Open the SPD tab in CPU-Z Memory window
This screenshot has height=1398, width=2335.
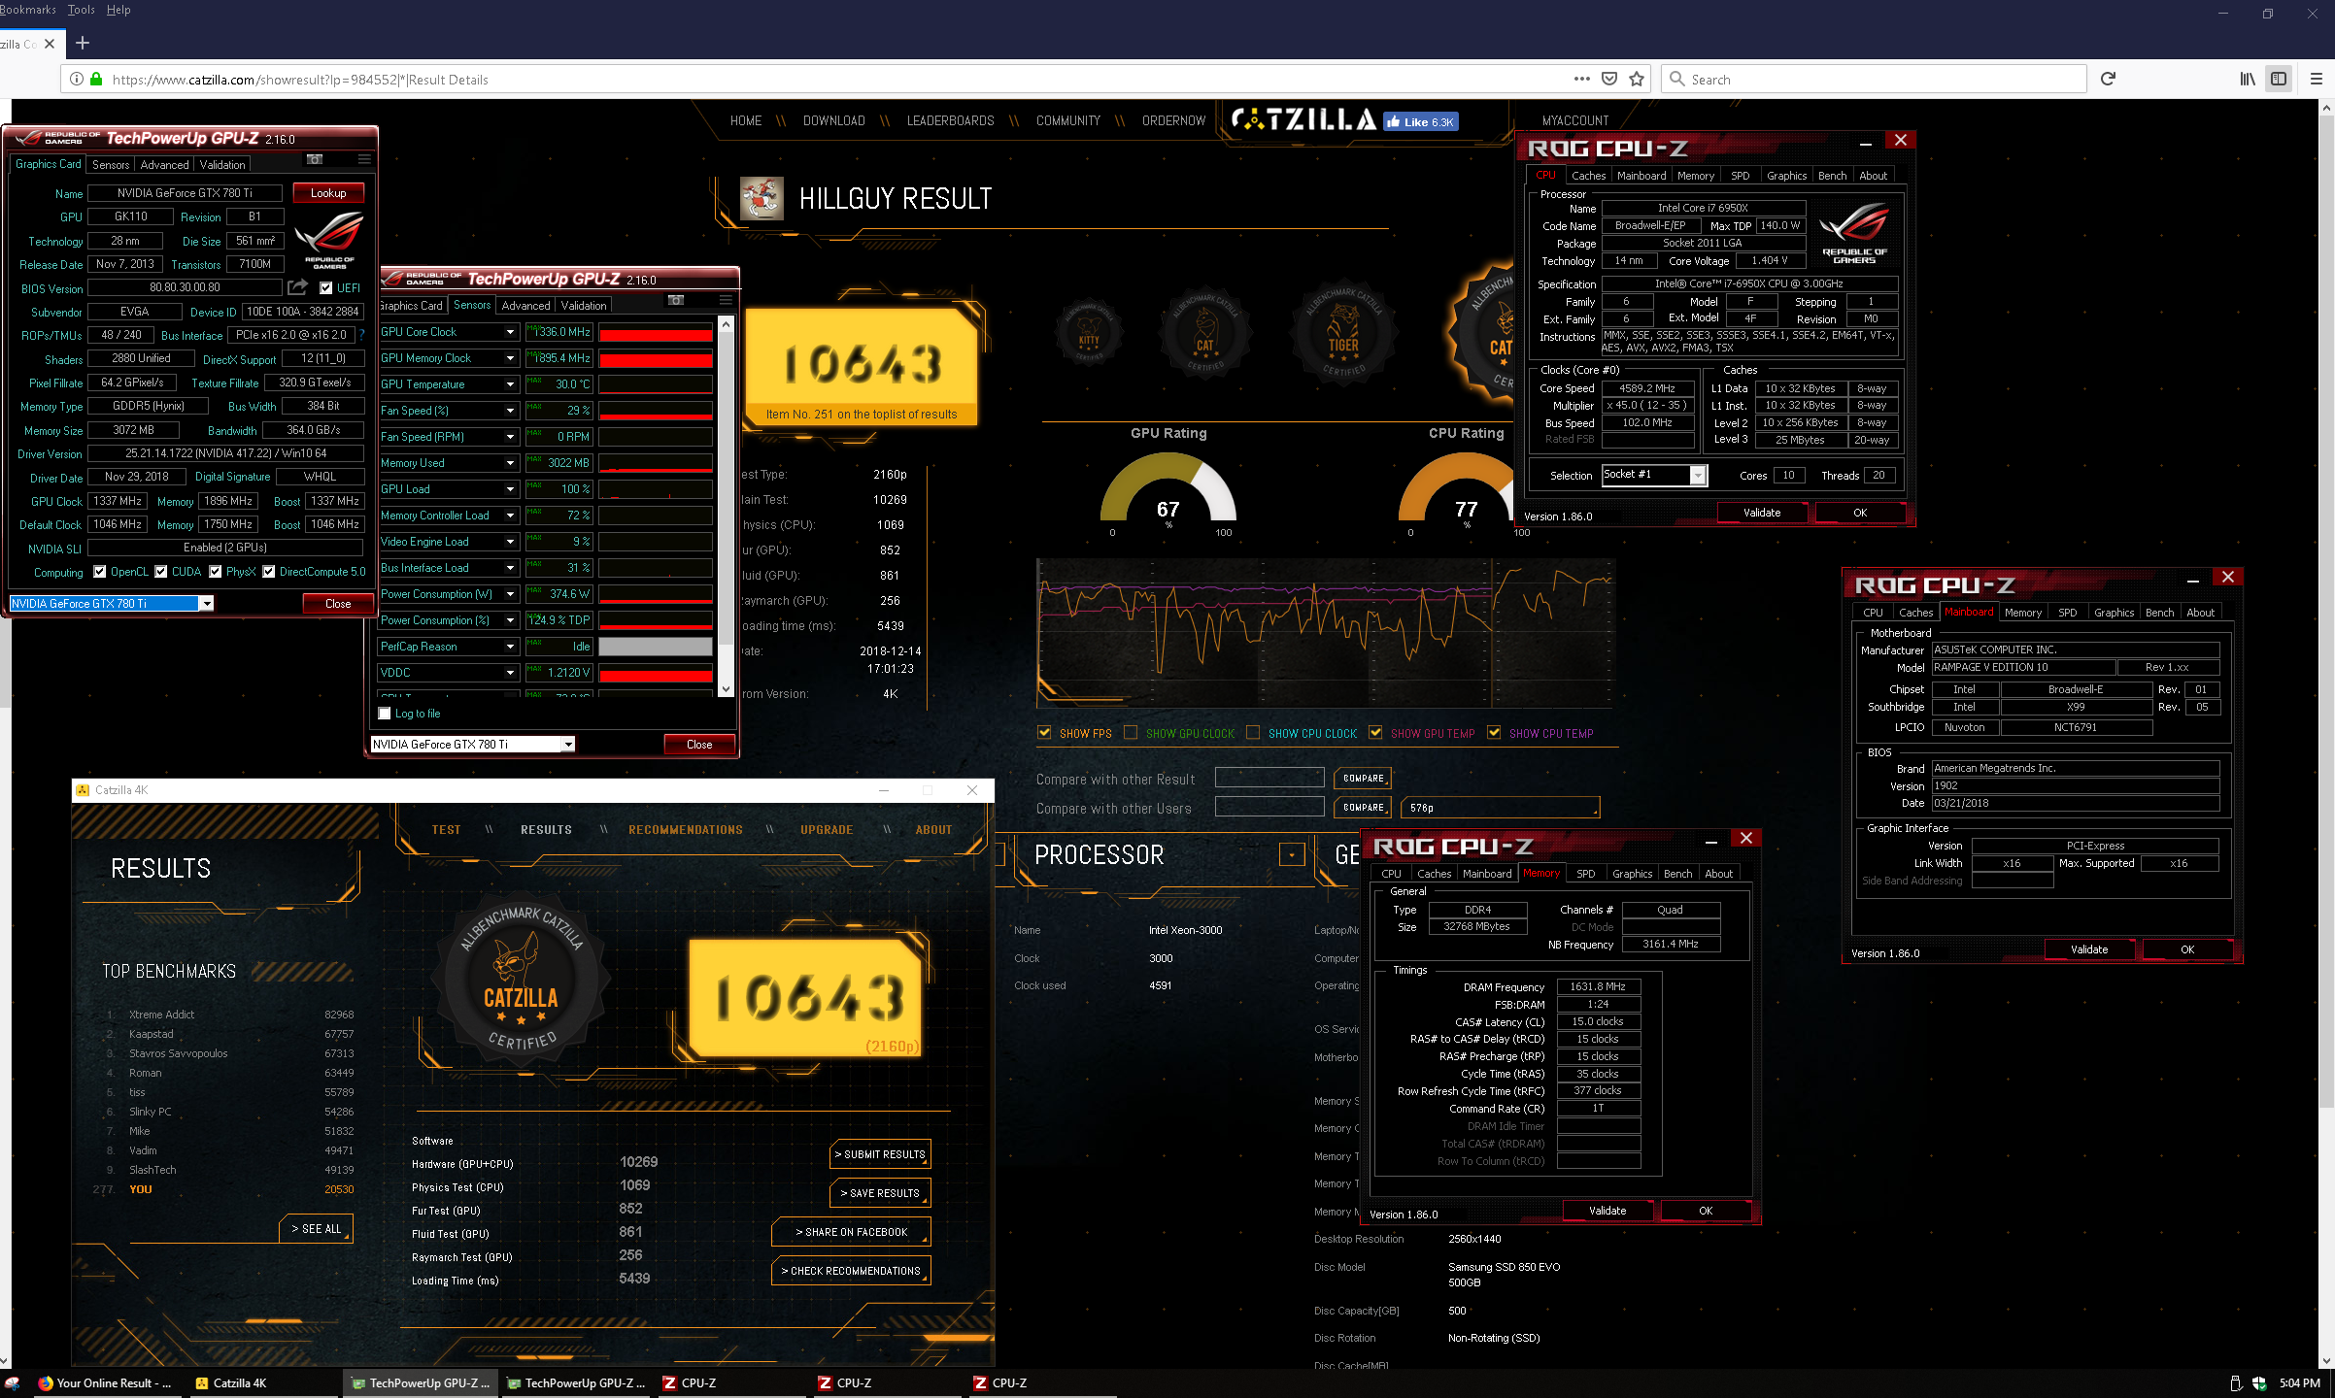point(1585,874)
